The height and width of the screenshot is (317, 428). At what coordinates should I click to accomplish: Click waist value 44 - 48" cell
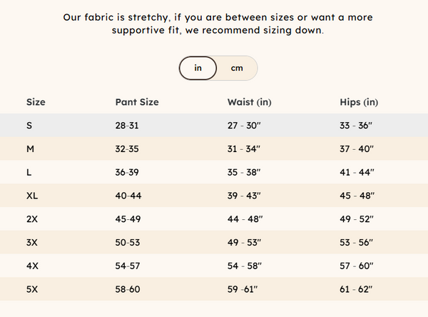(x=245, y=219)
